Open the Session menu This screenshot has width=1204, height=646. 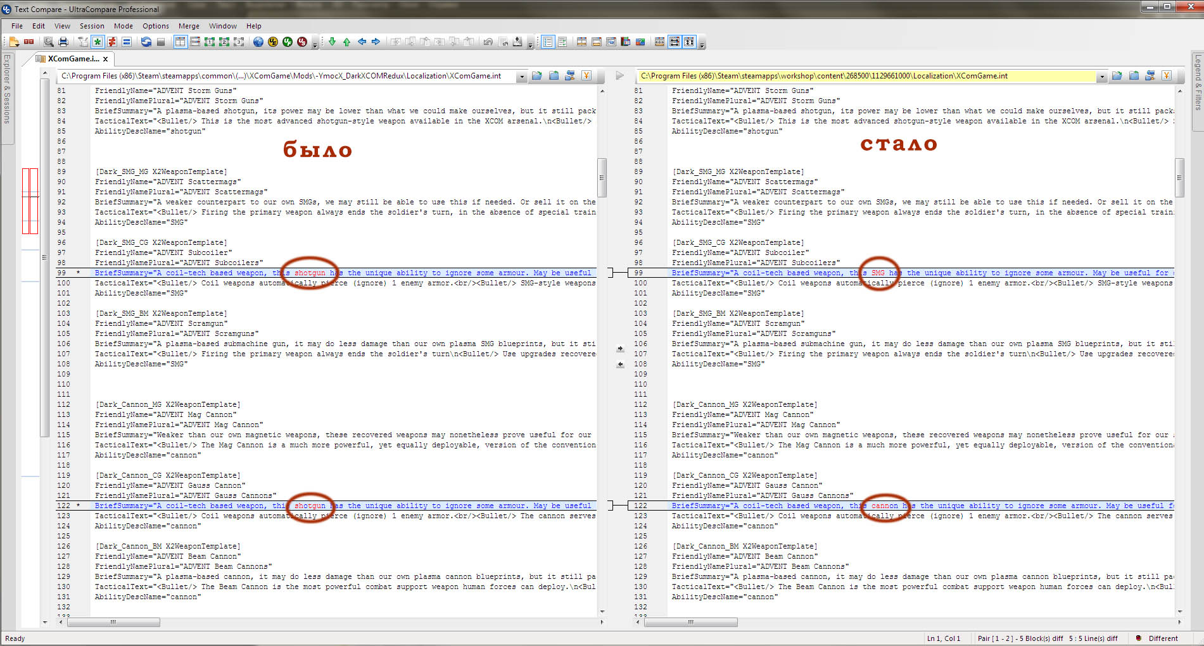click(92, 26)
